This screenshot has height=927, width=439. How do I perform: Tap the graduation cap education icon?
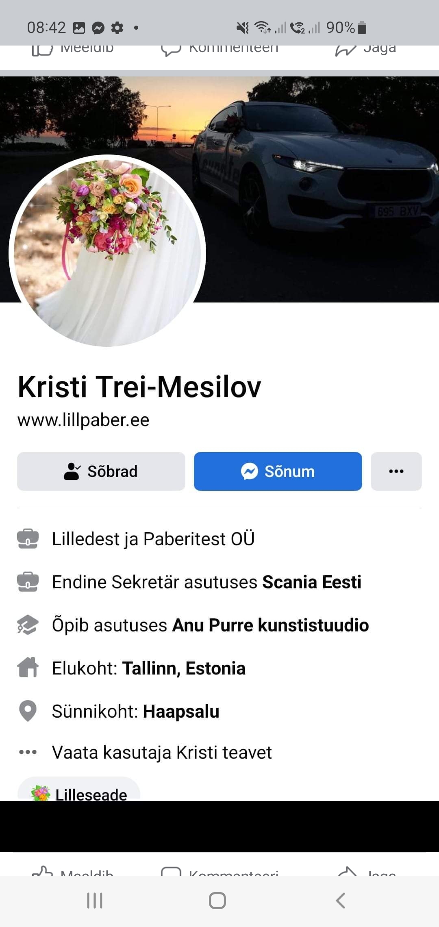(x=28, y=625)
